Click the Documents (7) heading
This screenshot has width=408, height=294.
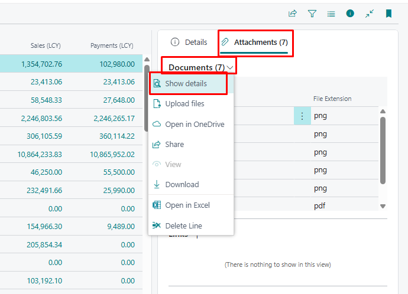pos(197,67)
